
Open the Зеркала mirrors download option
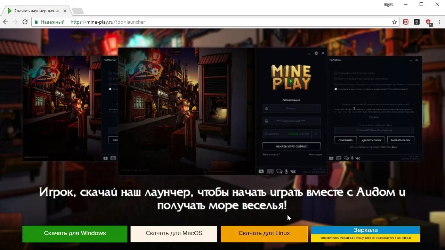tap(365, 234)
